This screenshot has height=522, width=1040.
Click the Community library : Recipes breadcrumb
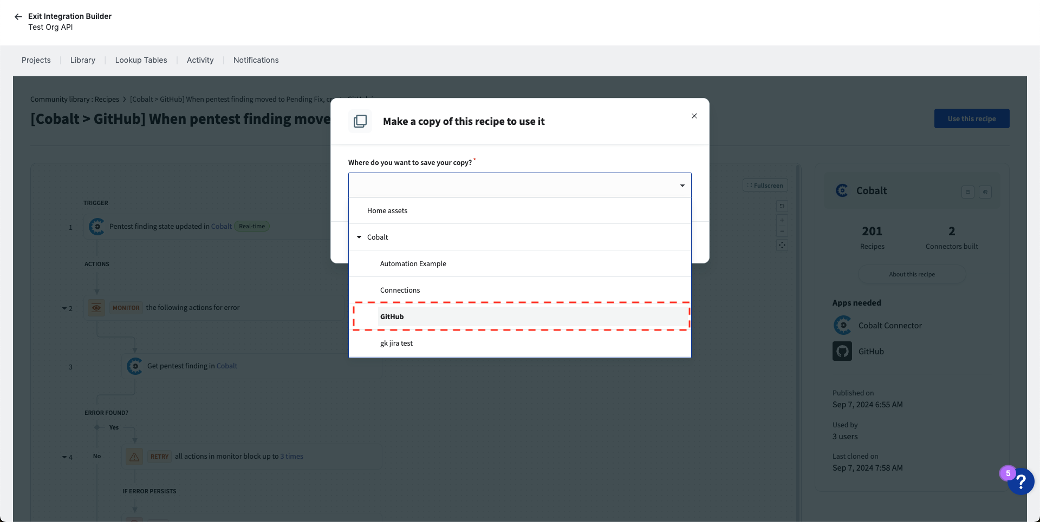[75, 99]
